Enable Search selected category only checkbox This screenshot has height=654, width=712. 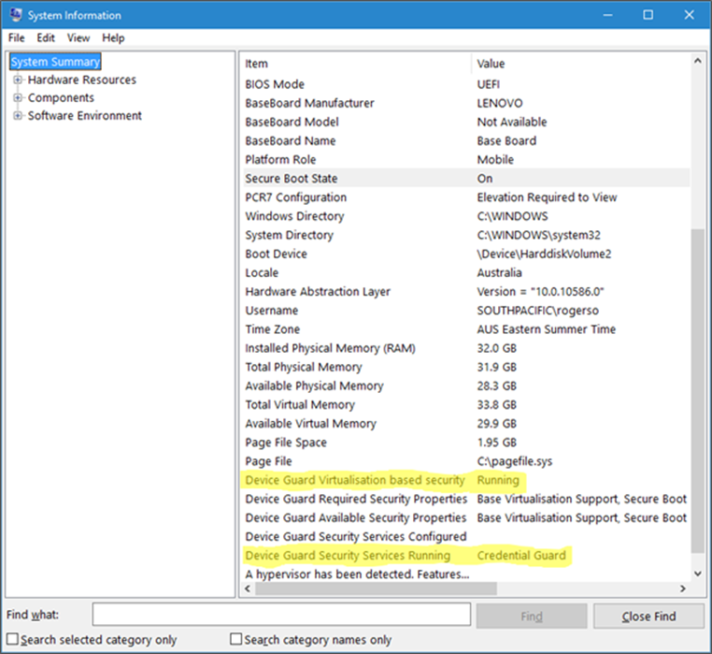13,639
